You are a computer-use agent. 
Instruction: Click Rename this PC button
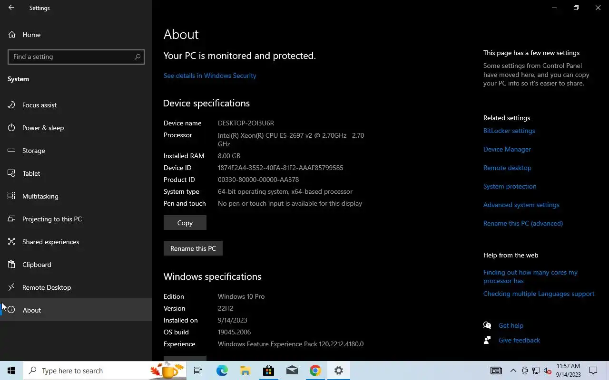pos(193,248)
